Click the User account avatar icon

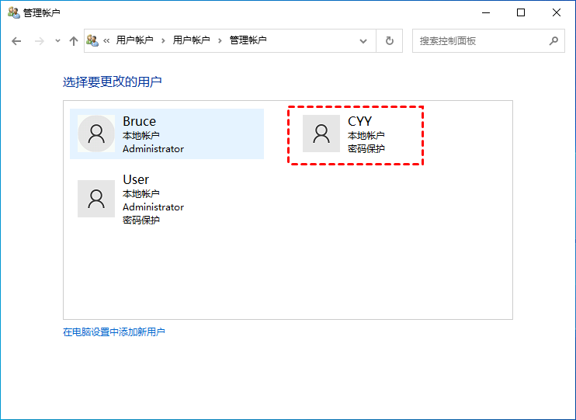click(x=96, y=199)
